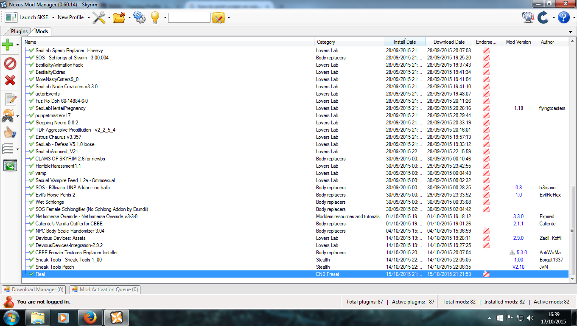Click the lightbulb tips icon

[155, 17]
